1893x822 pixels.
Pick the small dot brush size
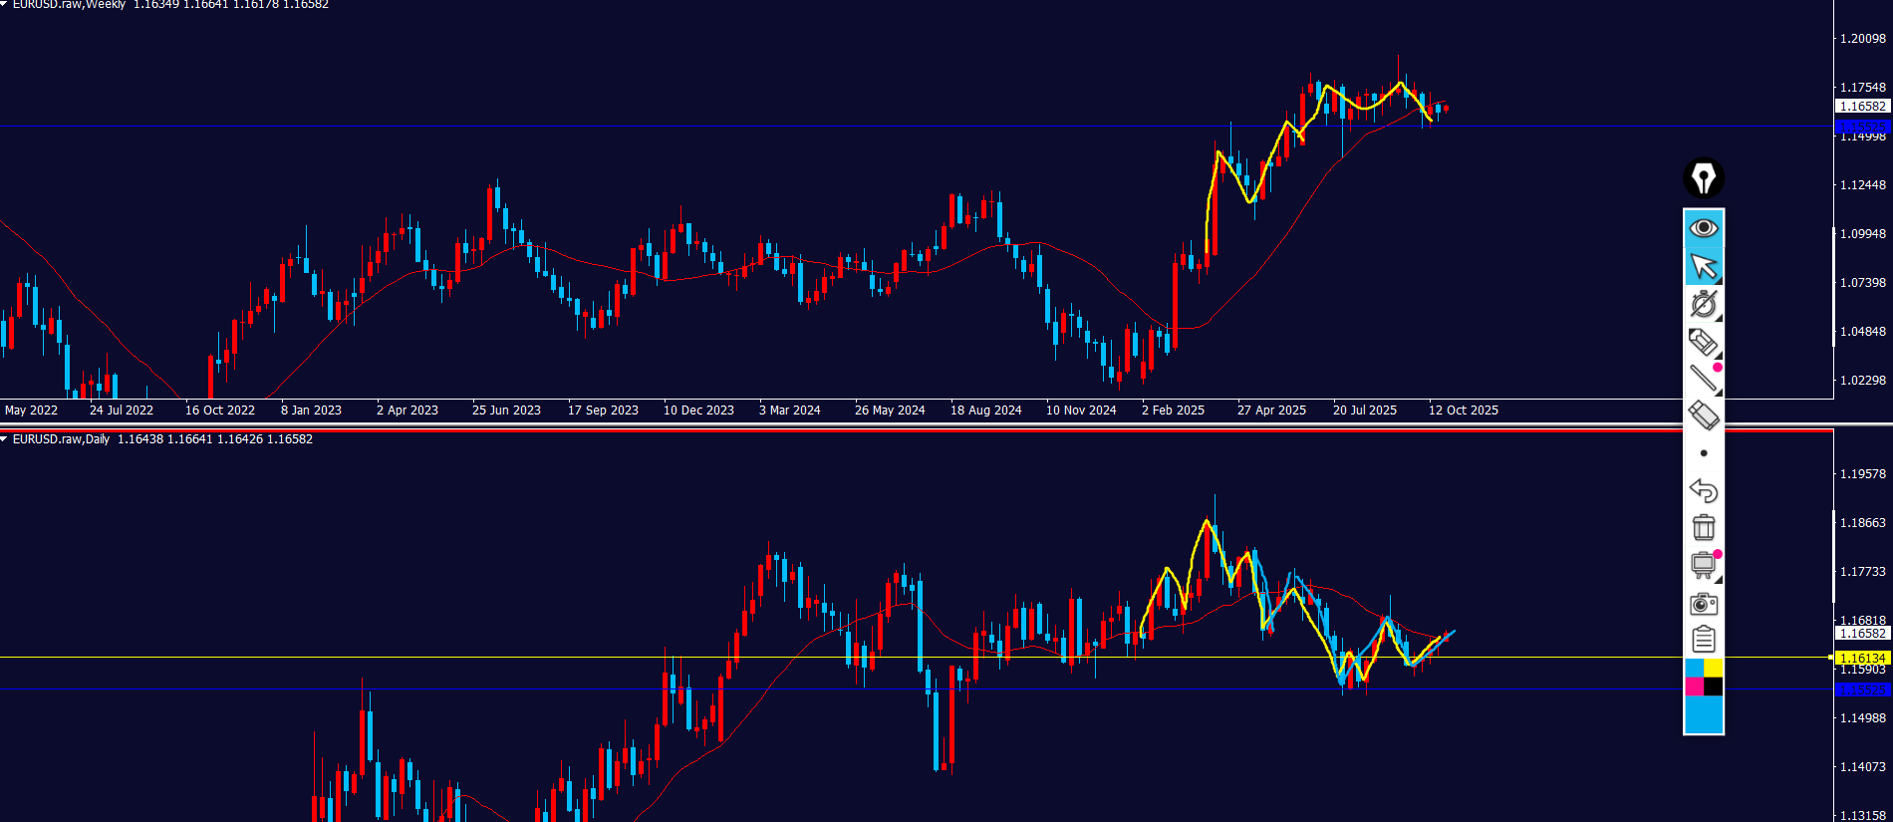click(1704, 453)
